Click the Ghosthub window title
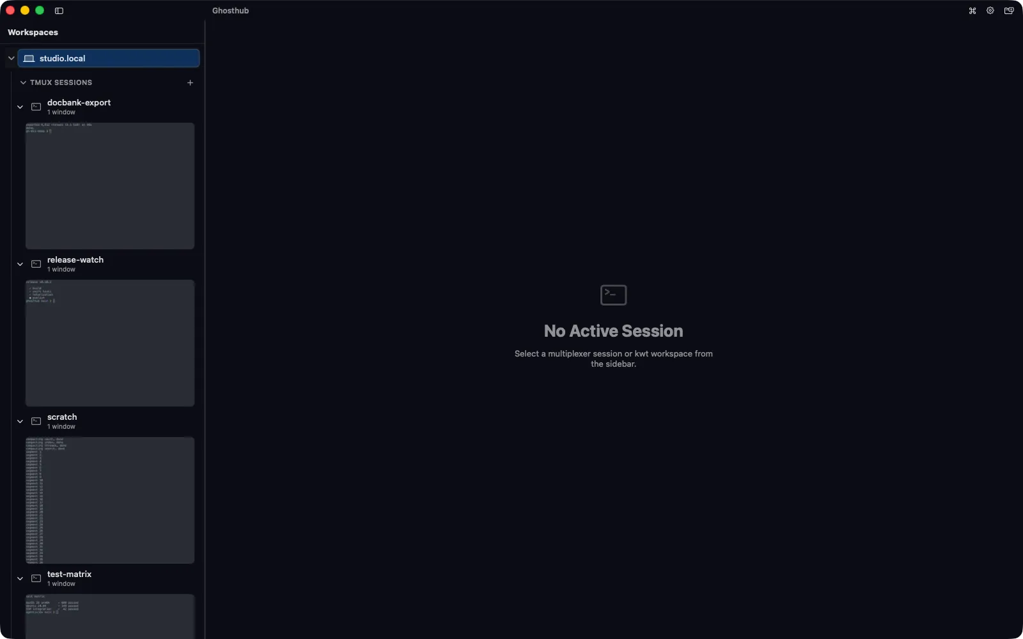This screenshot has height=639, width=1023. pyautogui.click(x=230, y=11)
